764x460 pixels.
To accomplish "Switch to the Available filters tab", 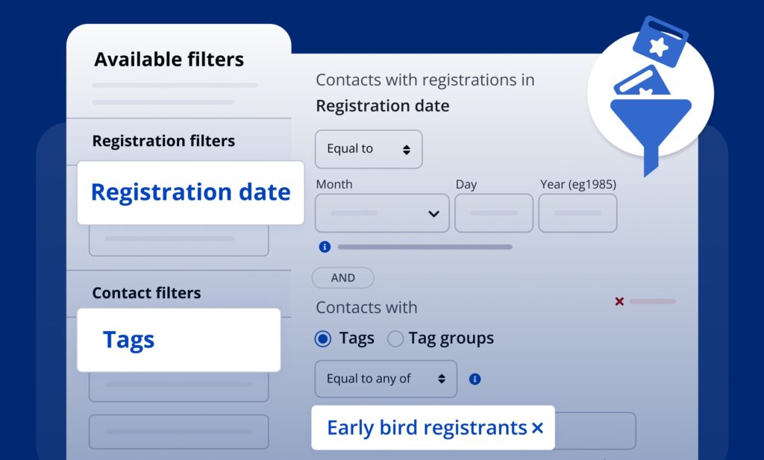I will coord(169,60).
